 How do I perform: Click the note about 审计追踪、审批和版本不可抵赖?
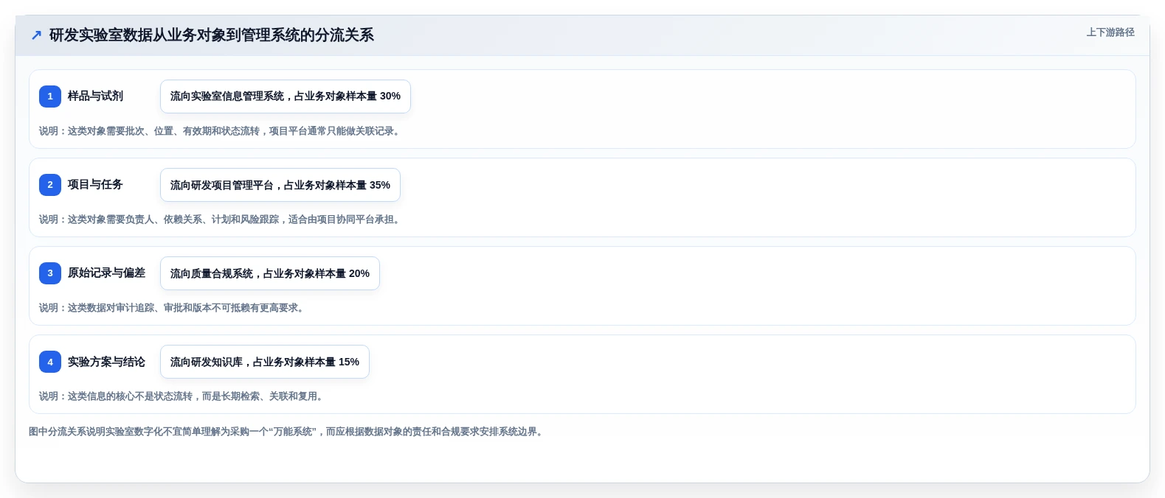pyautogui.click(x=173, y=308)
